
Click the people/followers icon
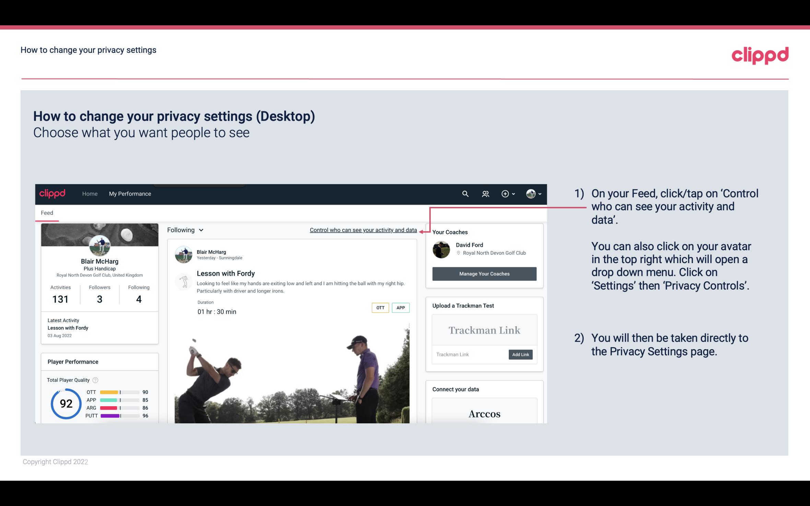pos(485,194)
